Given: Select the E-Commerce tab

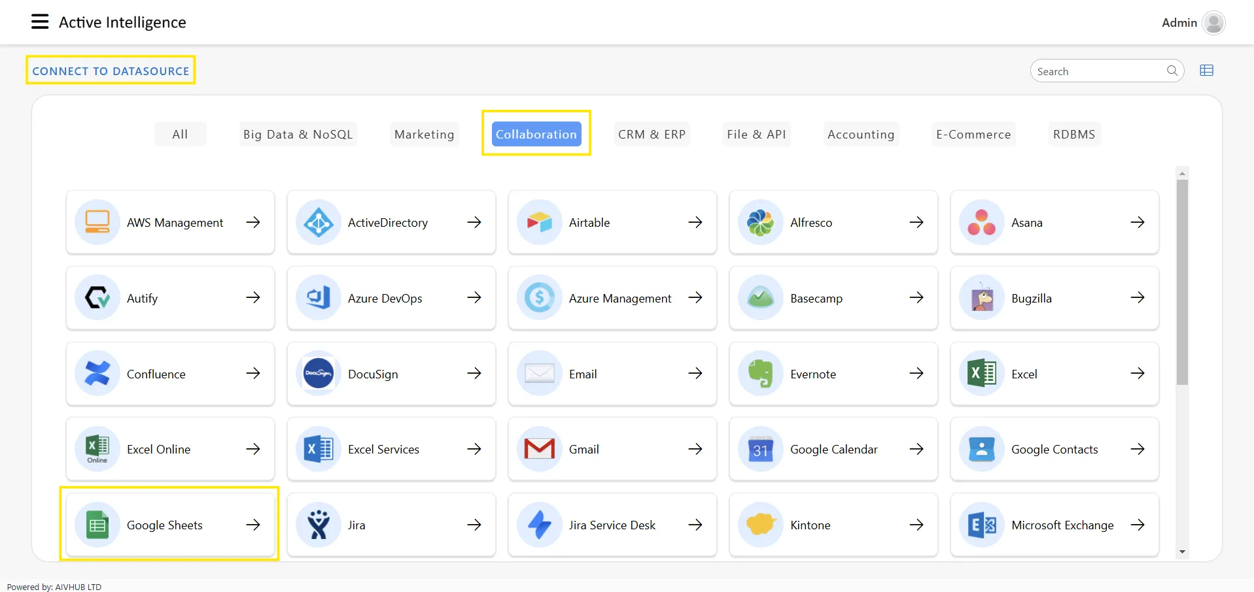Looking at the screenshot, I should coord(973,134).
